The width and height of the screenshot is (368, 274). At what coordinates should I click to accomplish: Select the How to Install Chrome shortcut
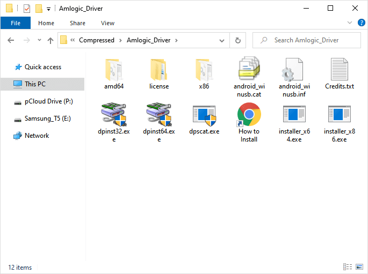[x=249, y=115]
